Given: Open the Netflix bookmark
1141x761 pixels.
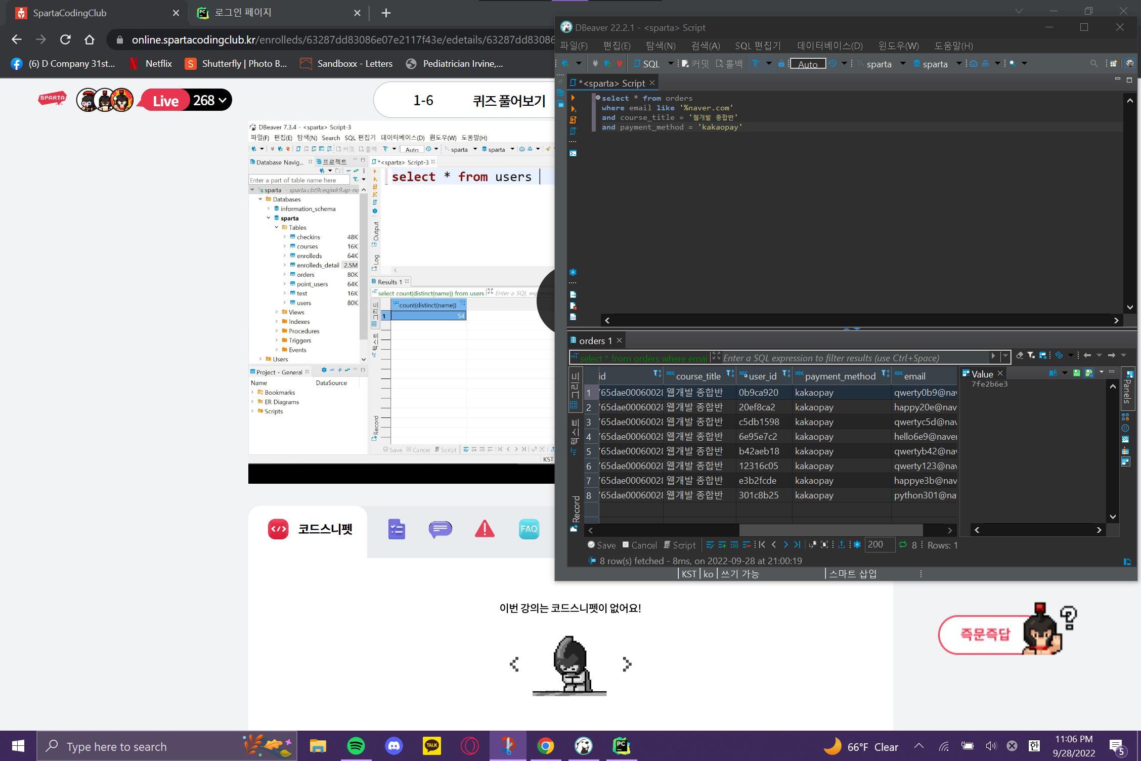Looking at the screenshot, I should [151, 64].
